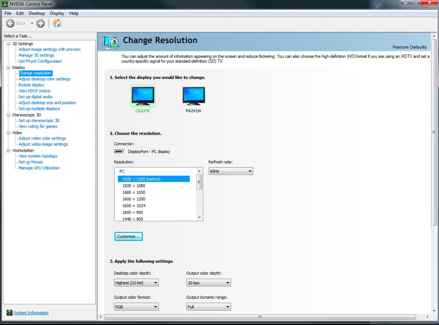
Task: Open Set up Mosaic task
Action: 31,162
